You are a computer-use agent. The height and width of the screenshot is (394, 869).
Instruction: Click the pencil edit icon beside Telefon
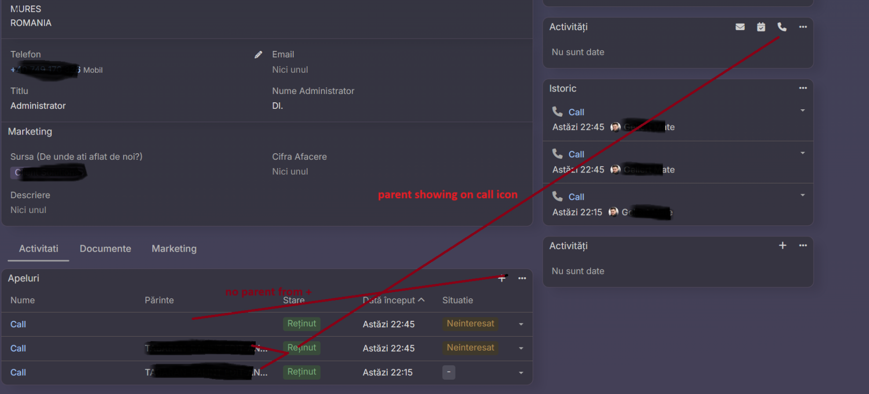(258, 54)
